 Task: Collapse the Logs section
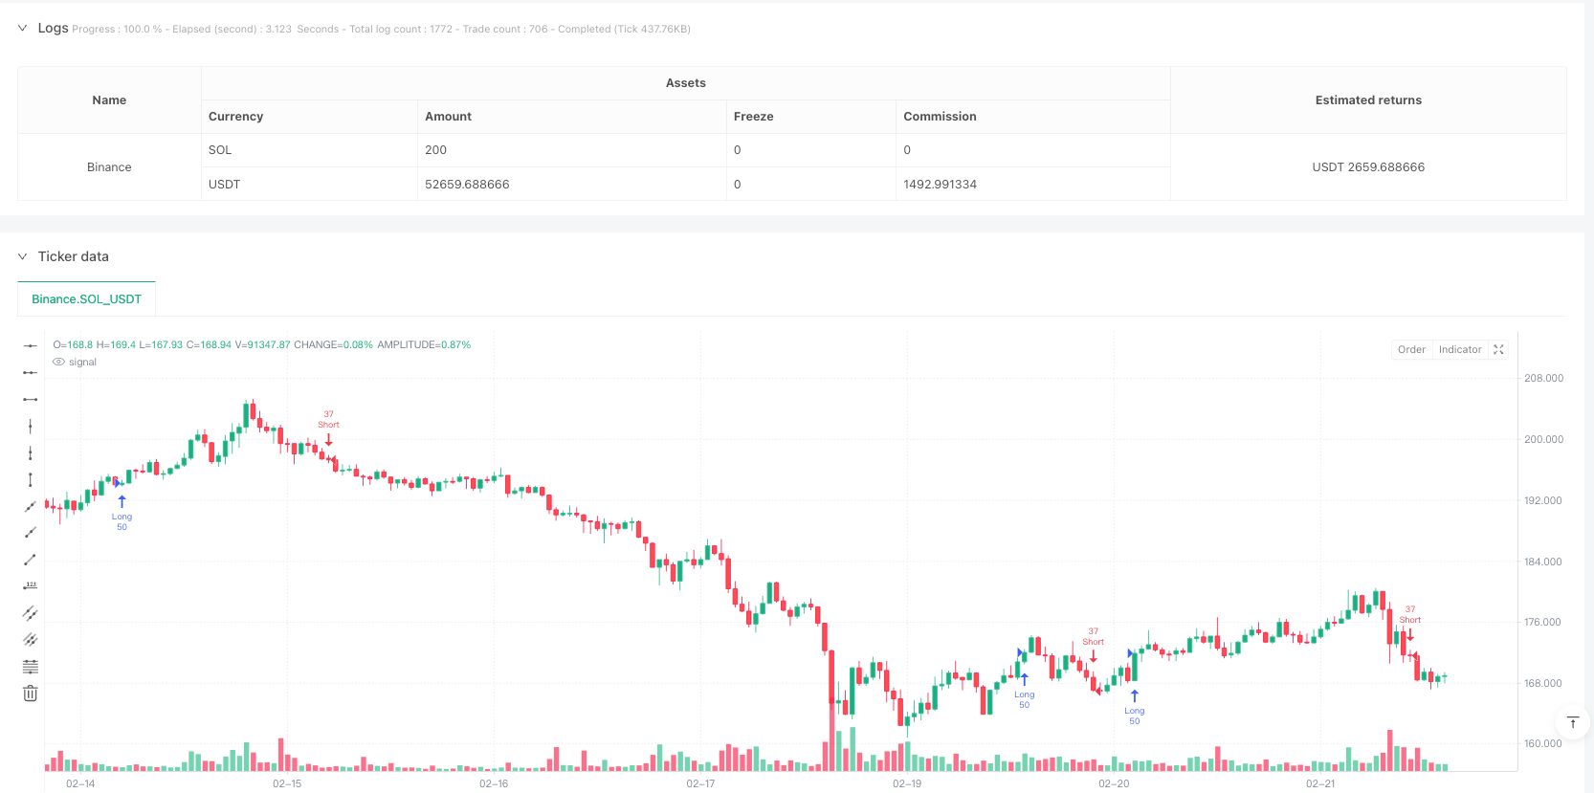[x=22, y=28]
